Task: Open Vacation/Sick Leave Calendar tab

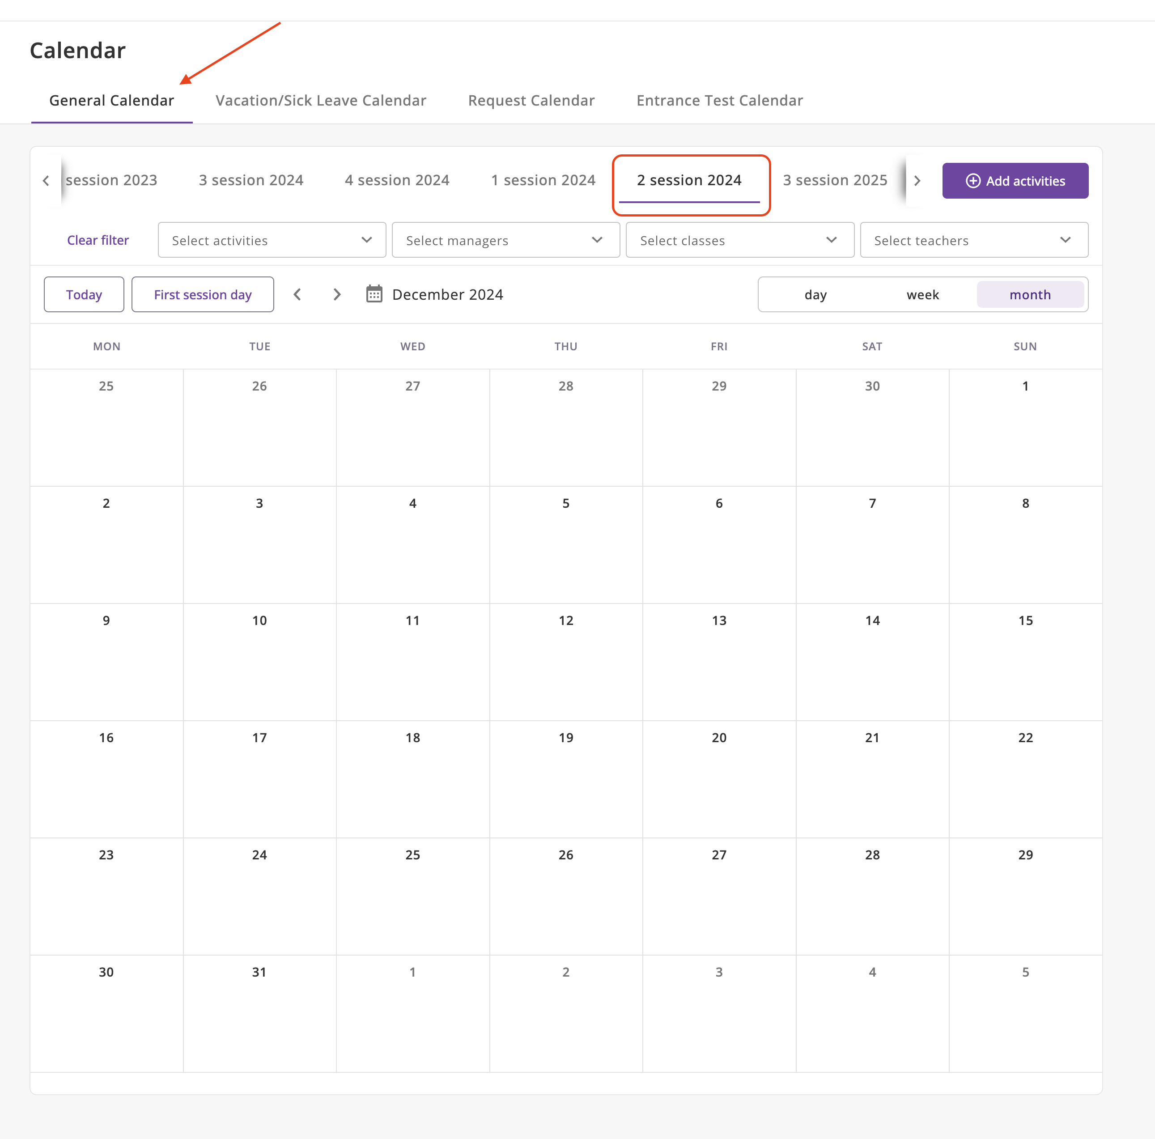Action: click(321, 101)
